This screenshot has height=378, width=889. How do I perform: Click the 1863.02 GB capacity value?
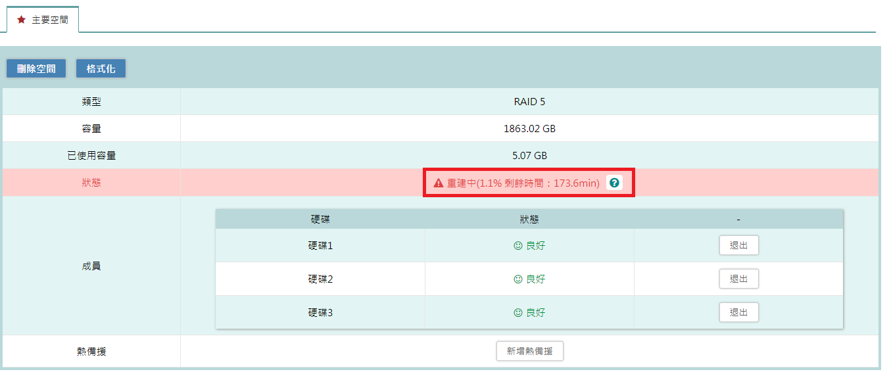pyautogui.click(x=529, y=129)
